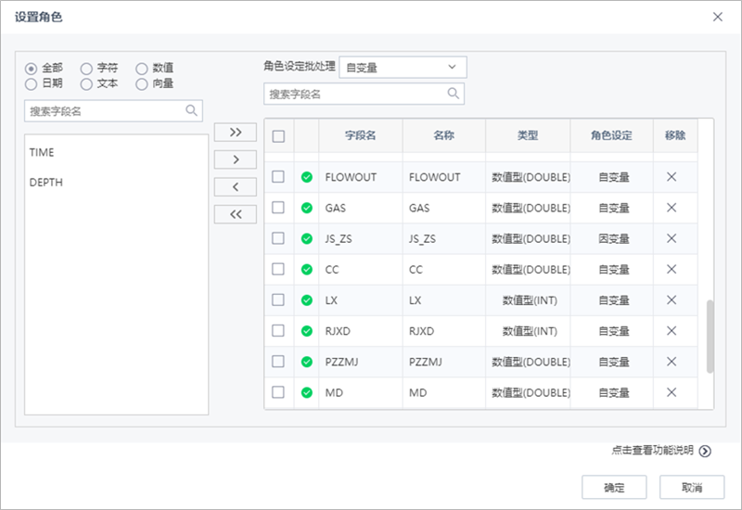Check the FLOWOUT row checkbox
Screen dimensions: 742x510
(x=278, y=177)
